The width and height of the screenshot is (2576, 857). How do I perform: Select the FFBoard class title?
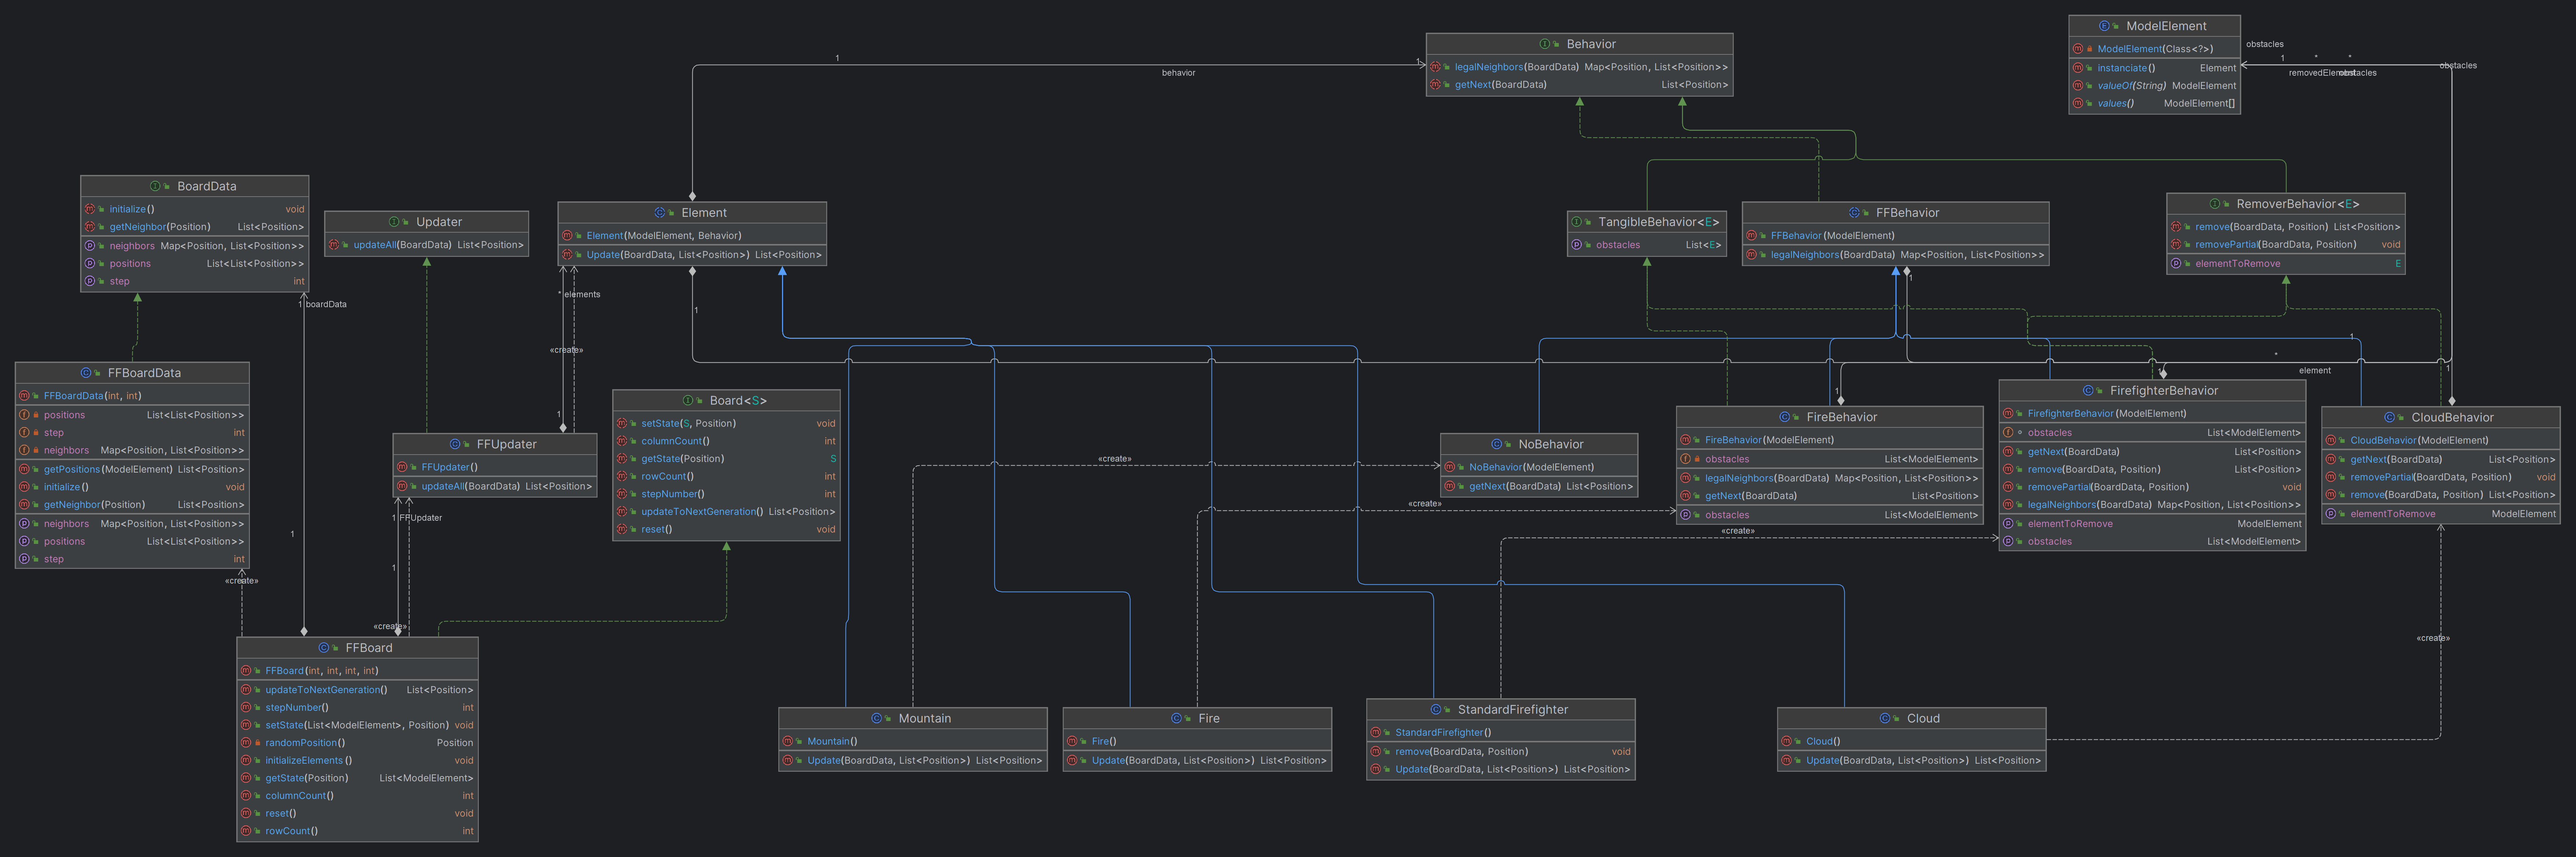click(369, 648)
